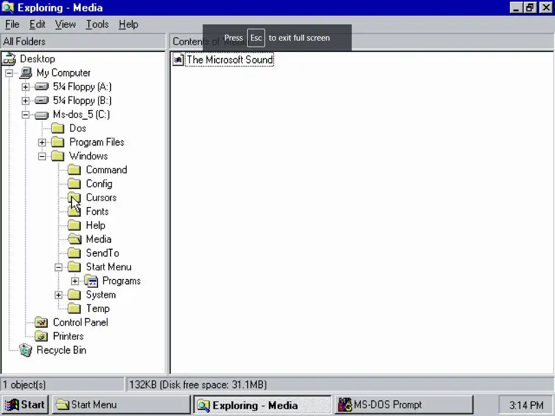Select the 'SendTo' folder label

click(102, 253)
